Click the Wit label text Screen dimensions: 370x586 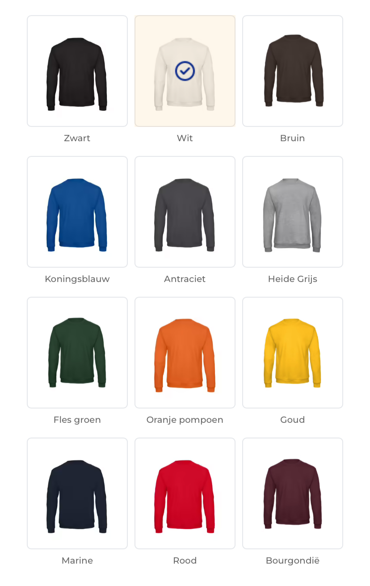point(185,138)
